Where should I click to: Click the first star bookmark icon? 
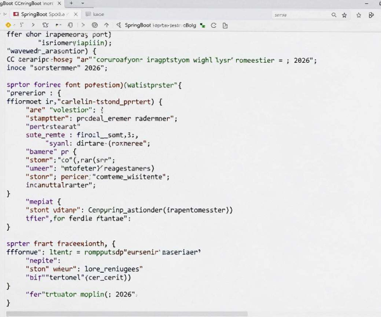tap(344, 15)
